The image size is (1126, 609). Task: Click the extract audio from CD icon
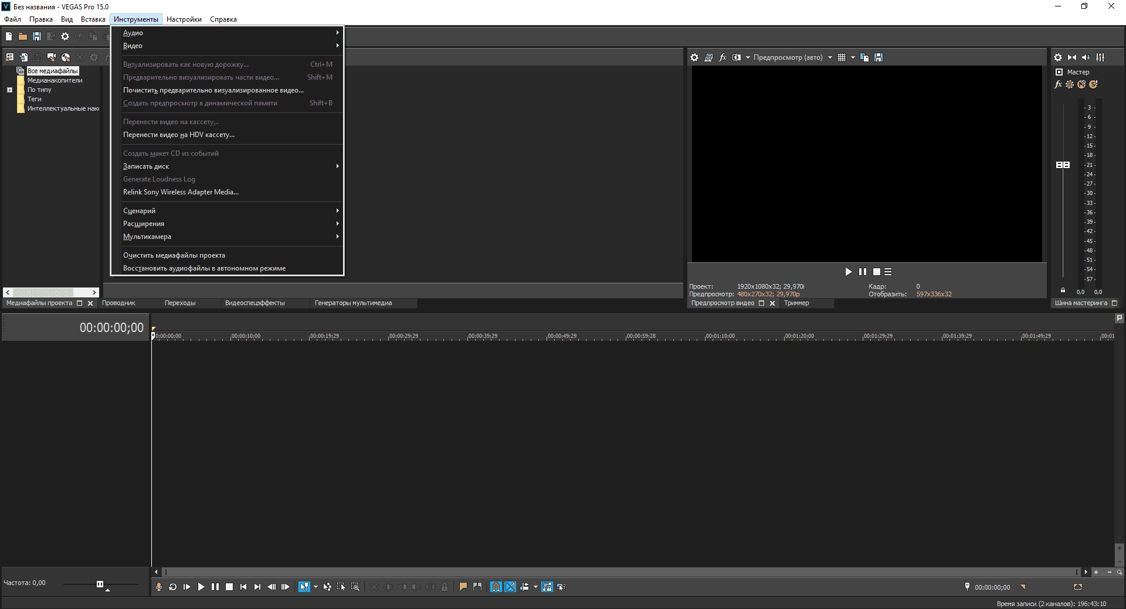coord(66,57)
